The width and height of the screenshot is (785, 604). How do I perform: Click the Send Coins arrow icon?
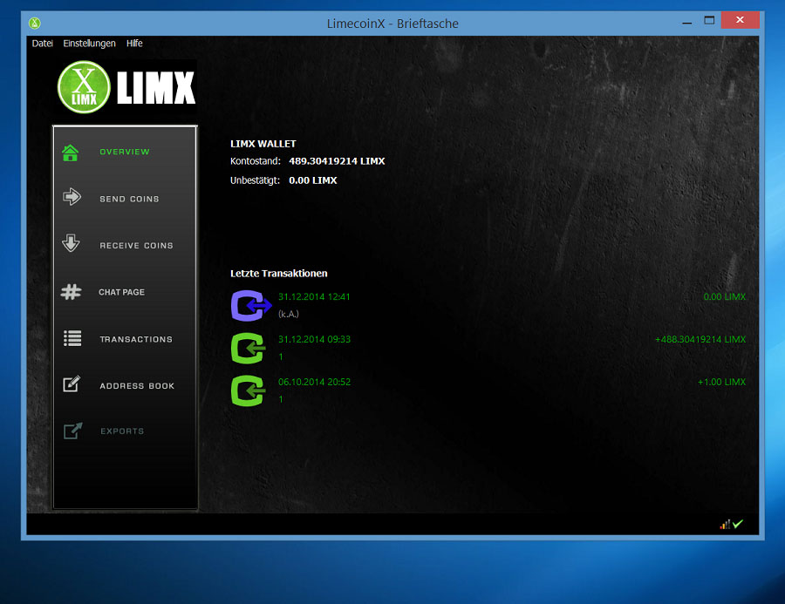coord(72,198)
